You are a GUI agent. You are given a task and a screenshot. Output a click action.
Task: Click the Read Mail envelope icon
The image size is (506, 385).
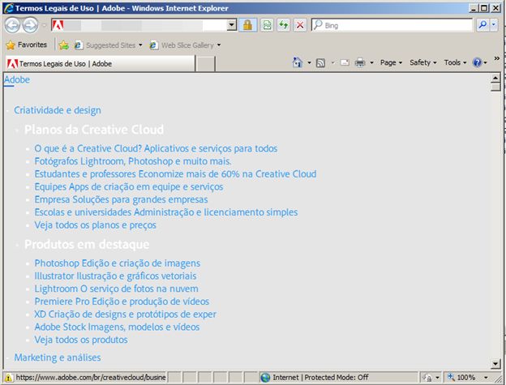345,62
